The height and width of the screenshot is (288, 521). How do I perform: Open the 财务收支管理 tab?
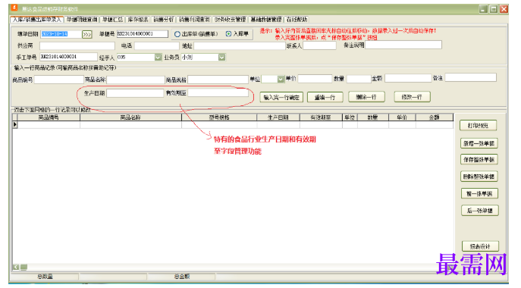[230, 20]
